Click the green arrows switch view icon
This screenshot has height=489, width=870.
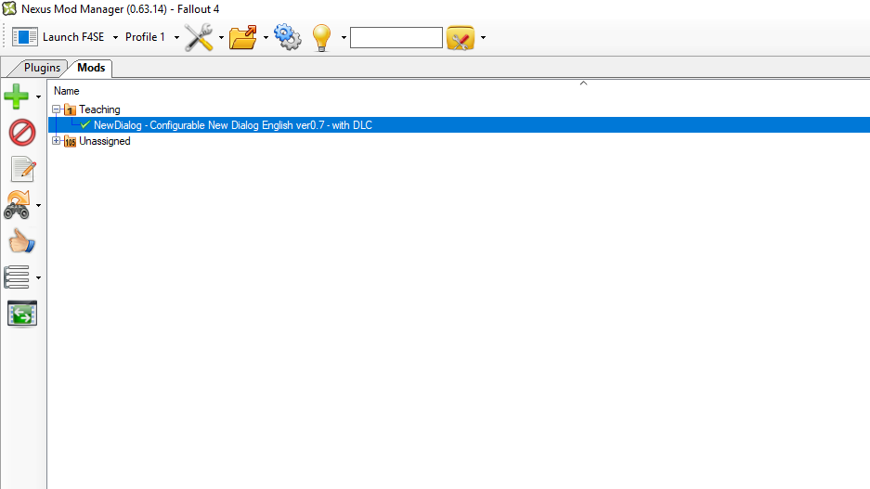tap(22, 314)
